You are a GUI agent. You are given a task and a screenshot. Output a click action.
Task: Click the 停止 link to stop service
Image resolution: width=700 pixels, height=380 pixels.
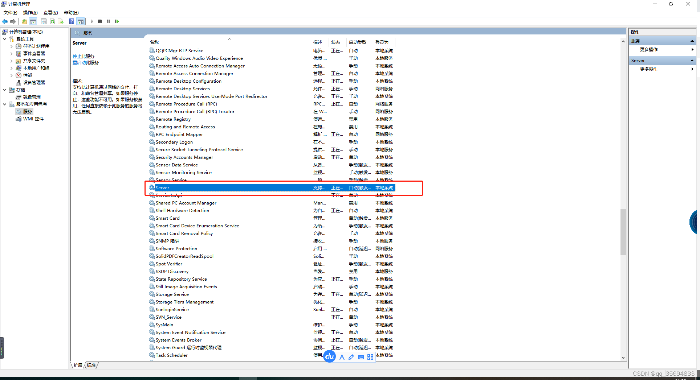tap(77, 57)
